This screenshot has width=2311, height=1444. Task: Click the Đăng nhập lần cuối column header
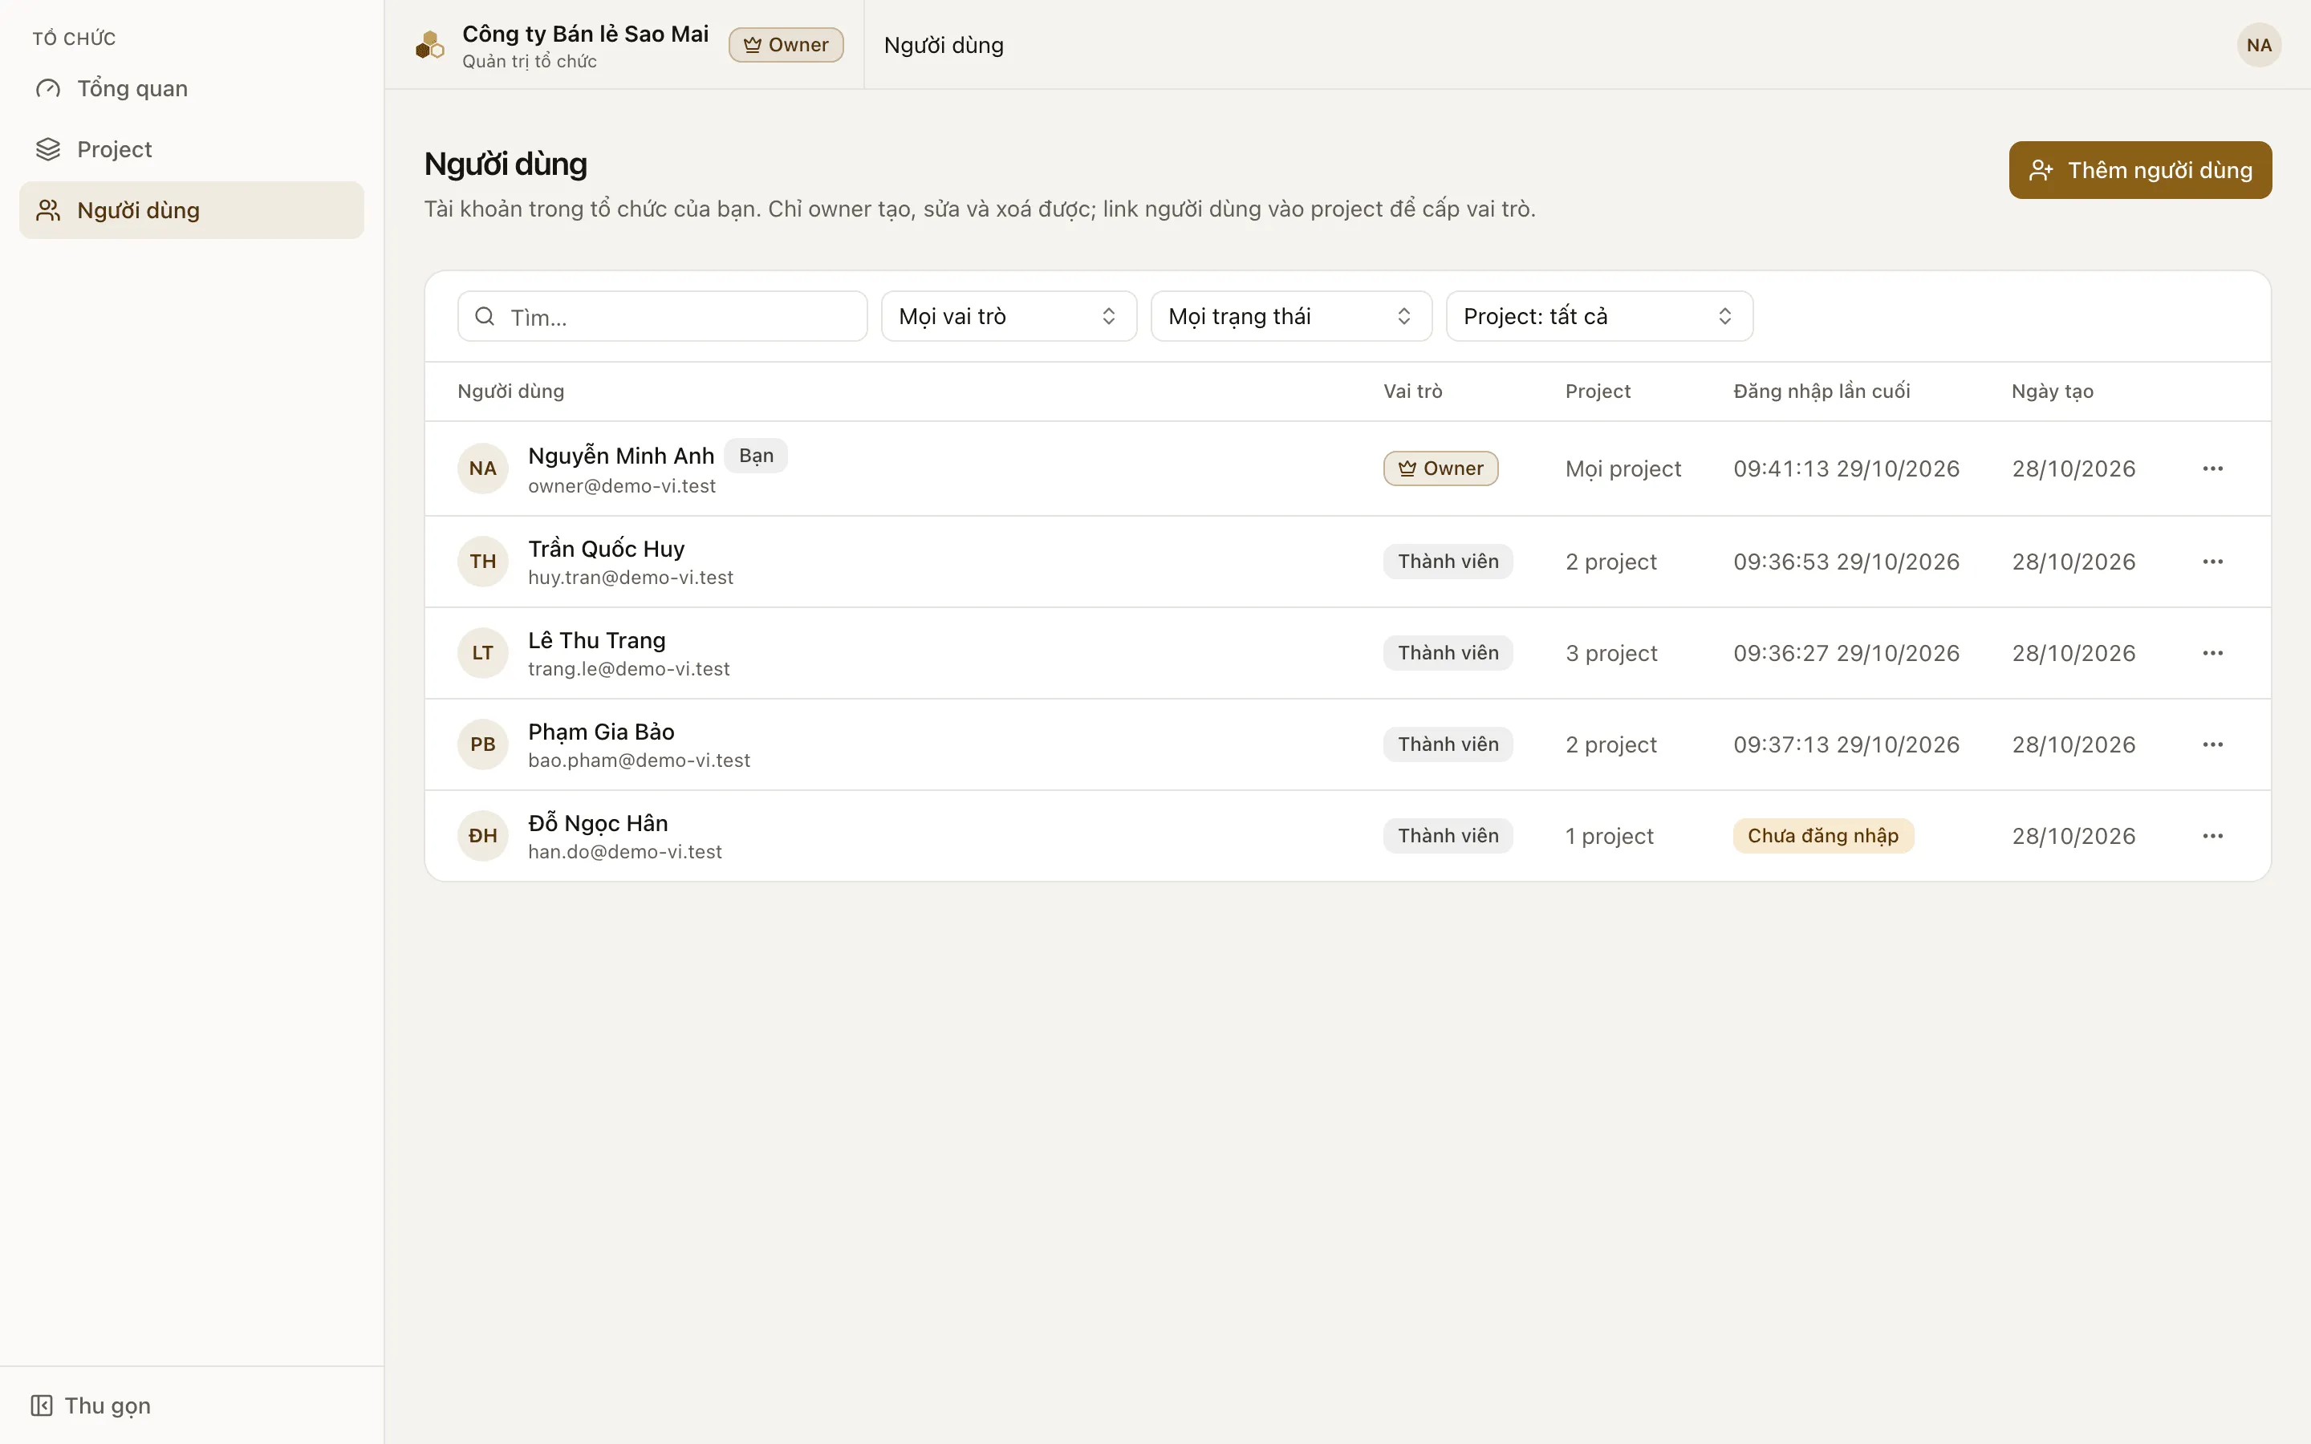pos(1821,391)
